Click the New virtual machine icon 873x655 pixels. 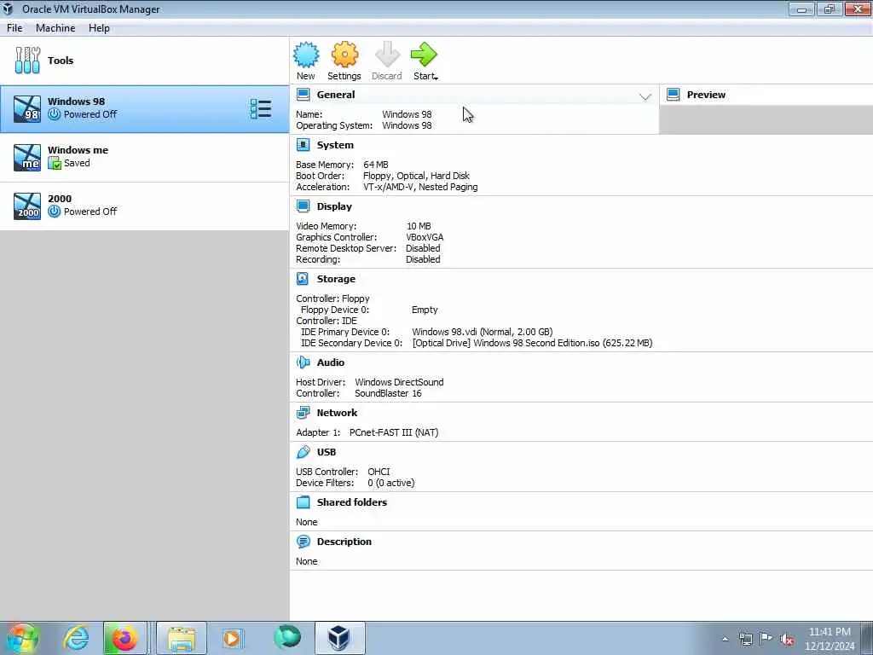tap(306, 55)
